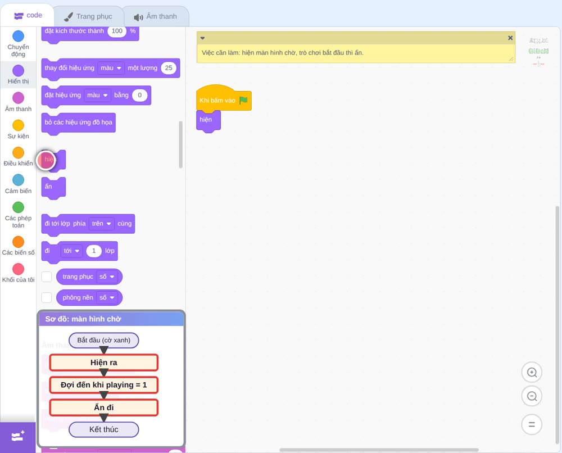The height and width of the screenshot is (453, 562).
Task: Open the Sự kiện block category
Action: pos(19,129)
